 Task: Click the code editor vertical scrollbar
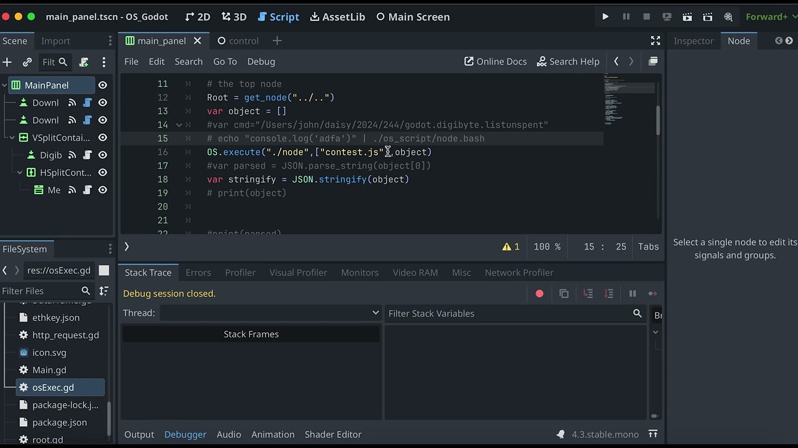(x=657, y=119)
